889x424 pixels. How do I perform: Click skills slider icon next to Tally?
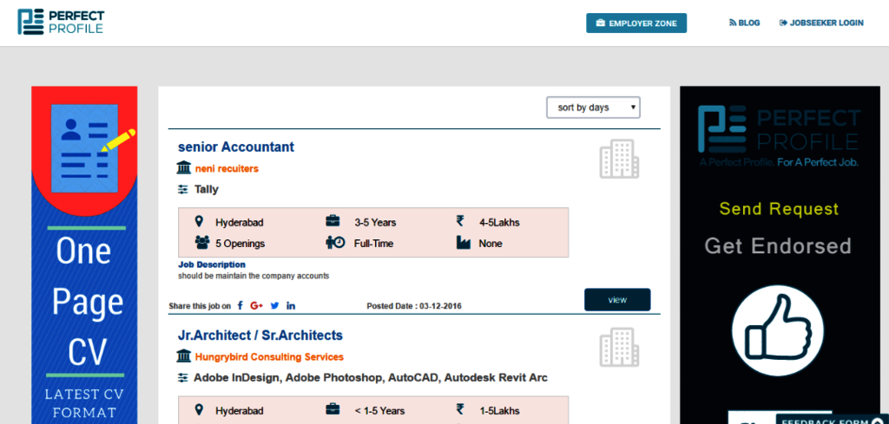click(x=182, y=190)
